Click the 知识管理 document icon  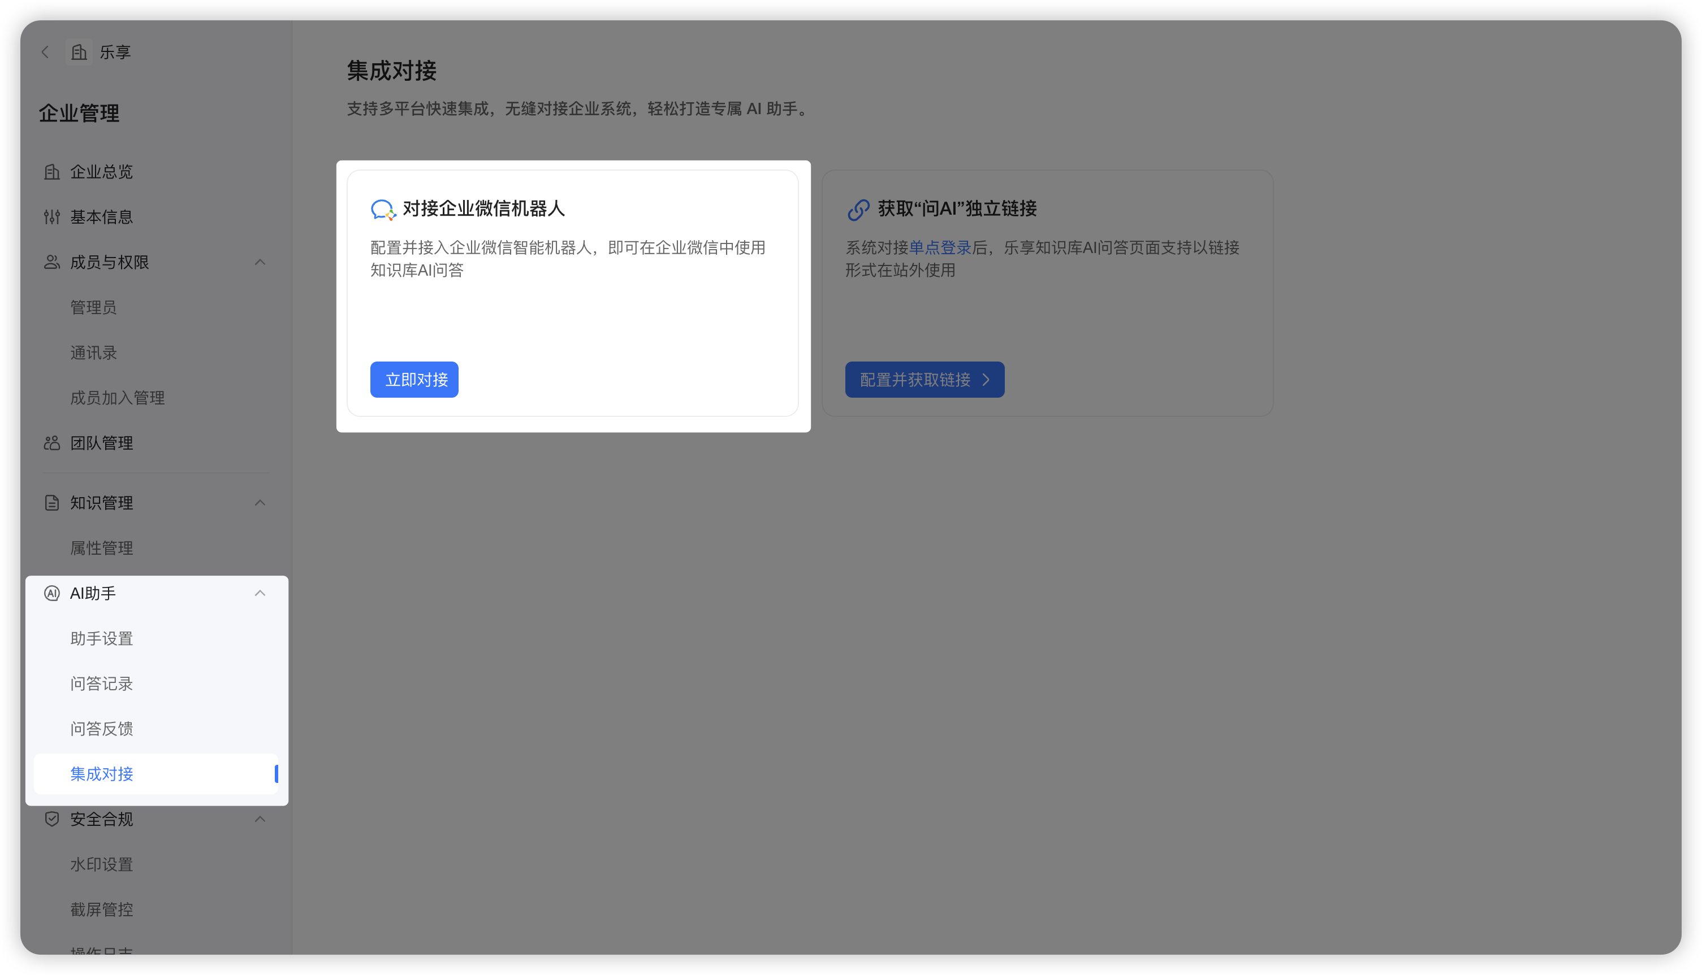(51, 503)
